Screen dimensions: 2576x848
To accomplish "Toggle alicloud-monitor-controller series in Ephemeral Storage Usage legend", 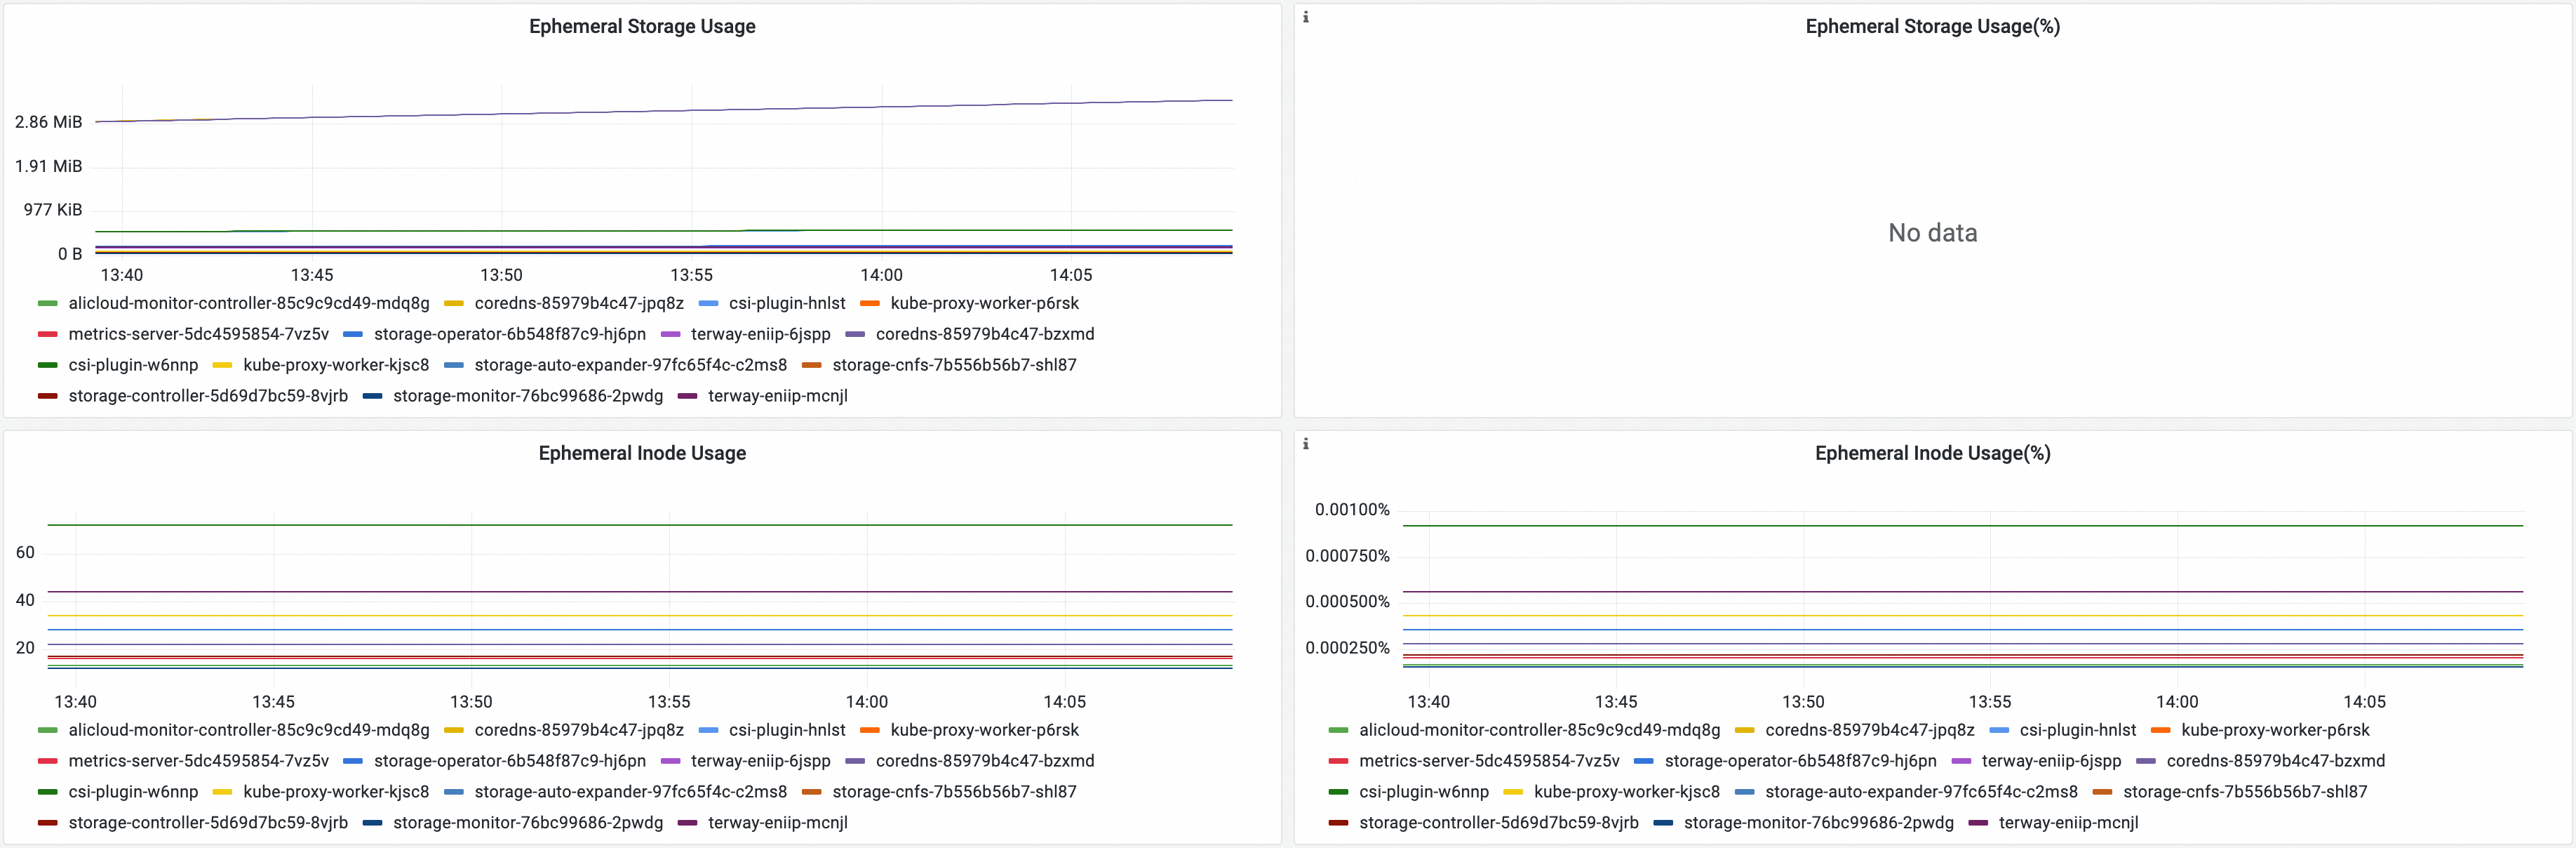I will 249,303.
